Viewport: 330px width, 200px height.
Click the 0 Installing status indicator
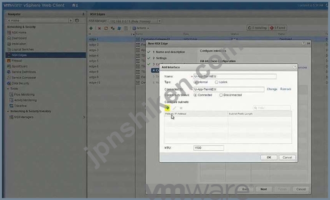point(257,28)
